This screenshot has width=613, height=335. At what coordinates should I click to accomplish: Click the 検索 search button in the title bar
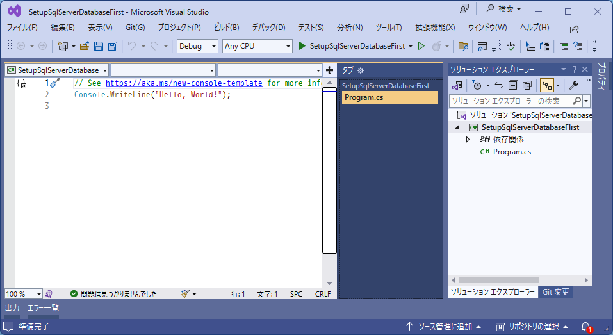(x=503, y=8)
